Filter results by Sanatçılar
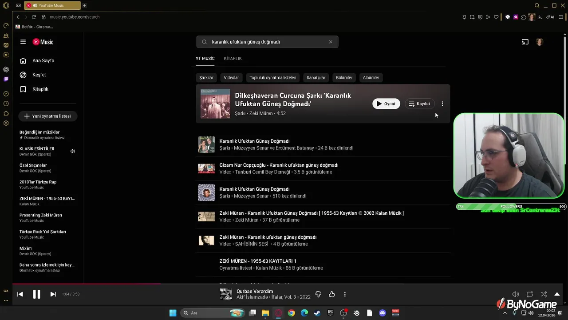 click(316, 77)
